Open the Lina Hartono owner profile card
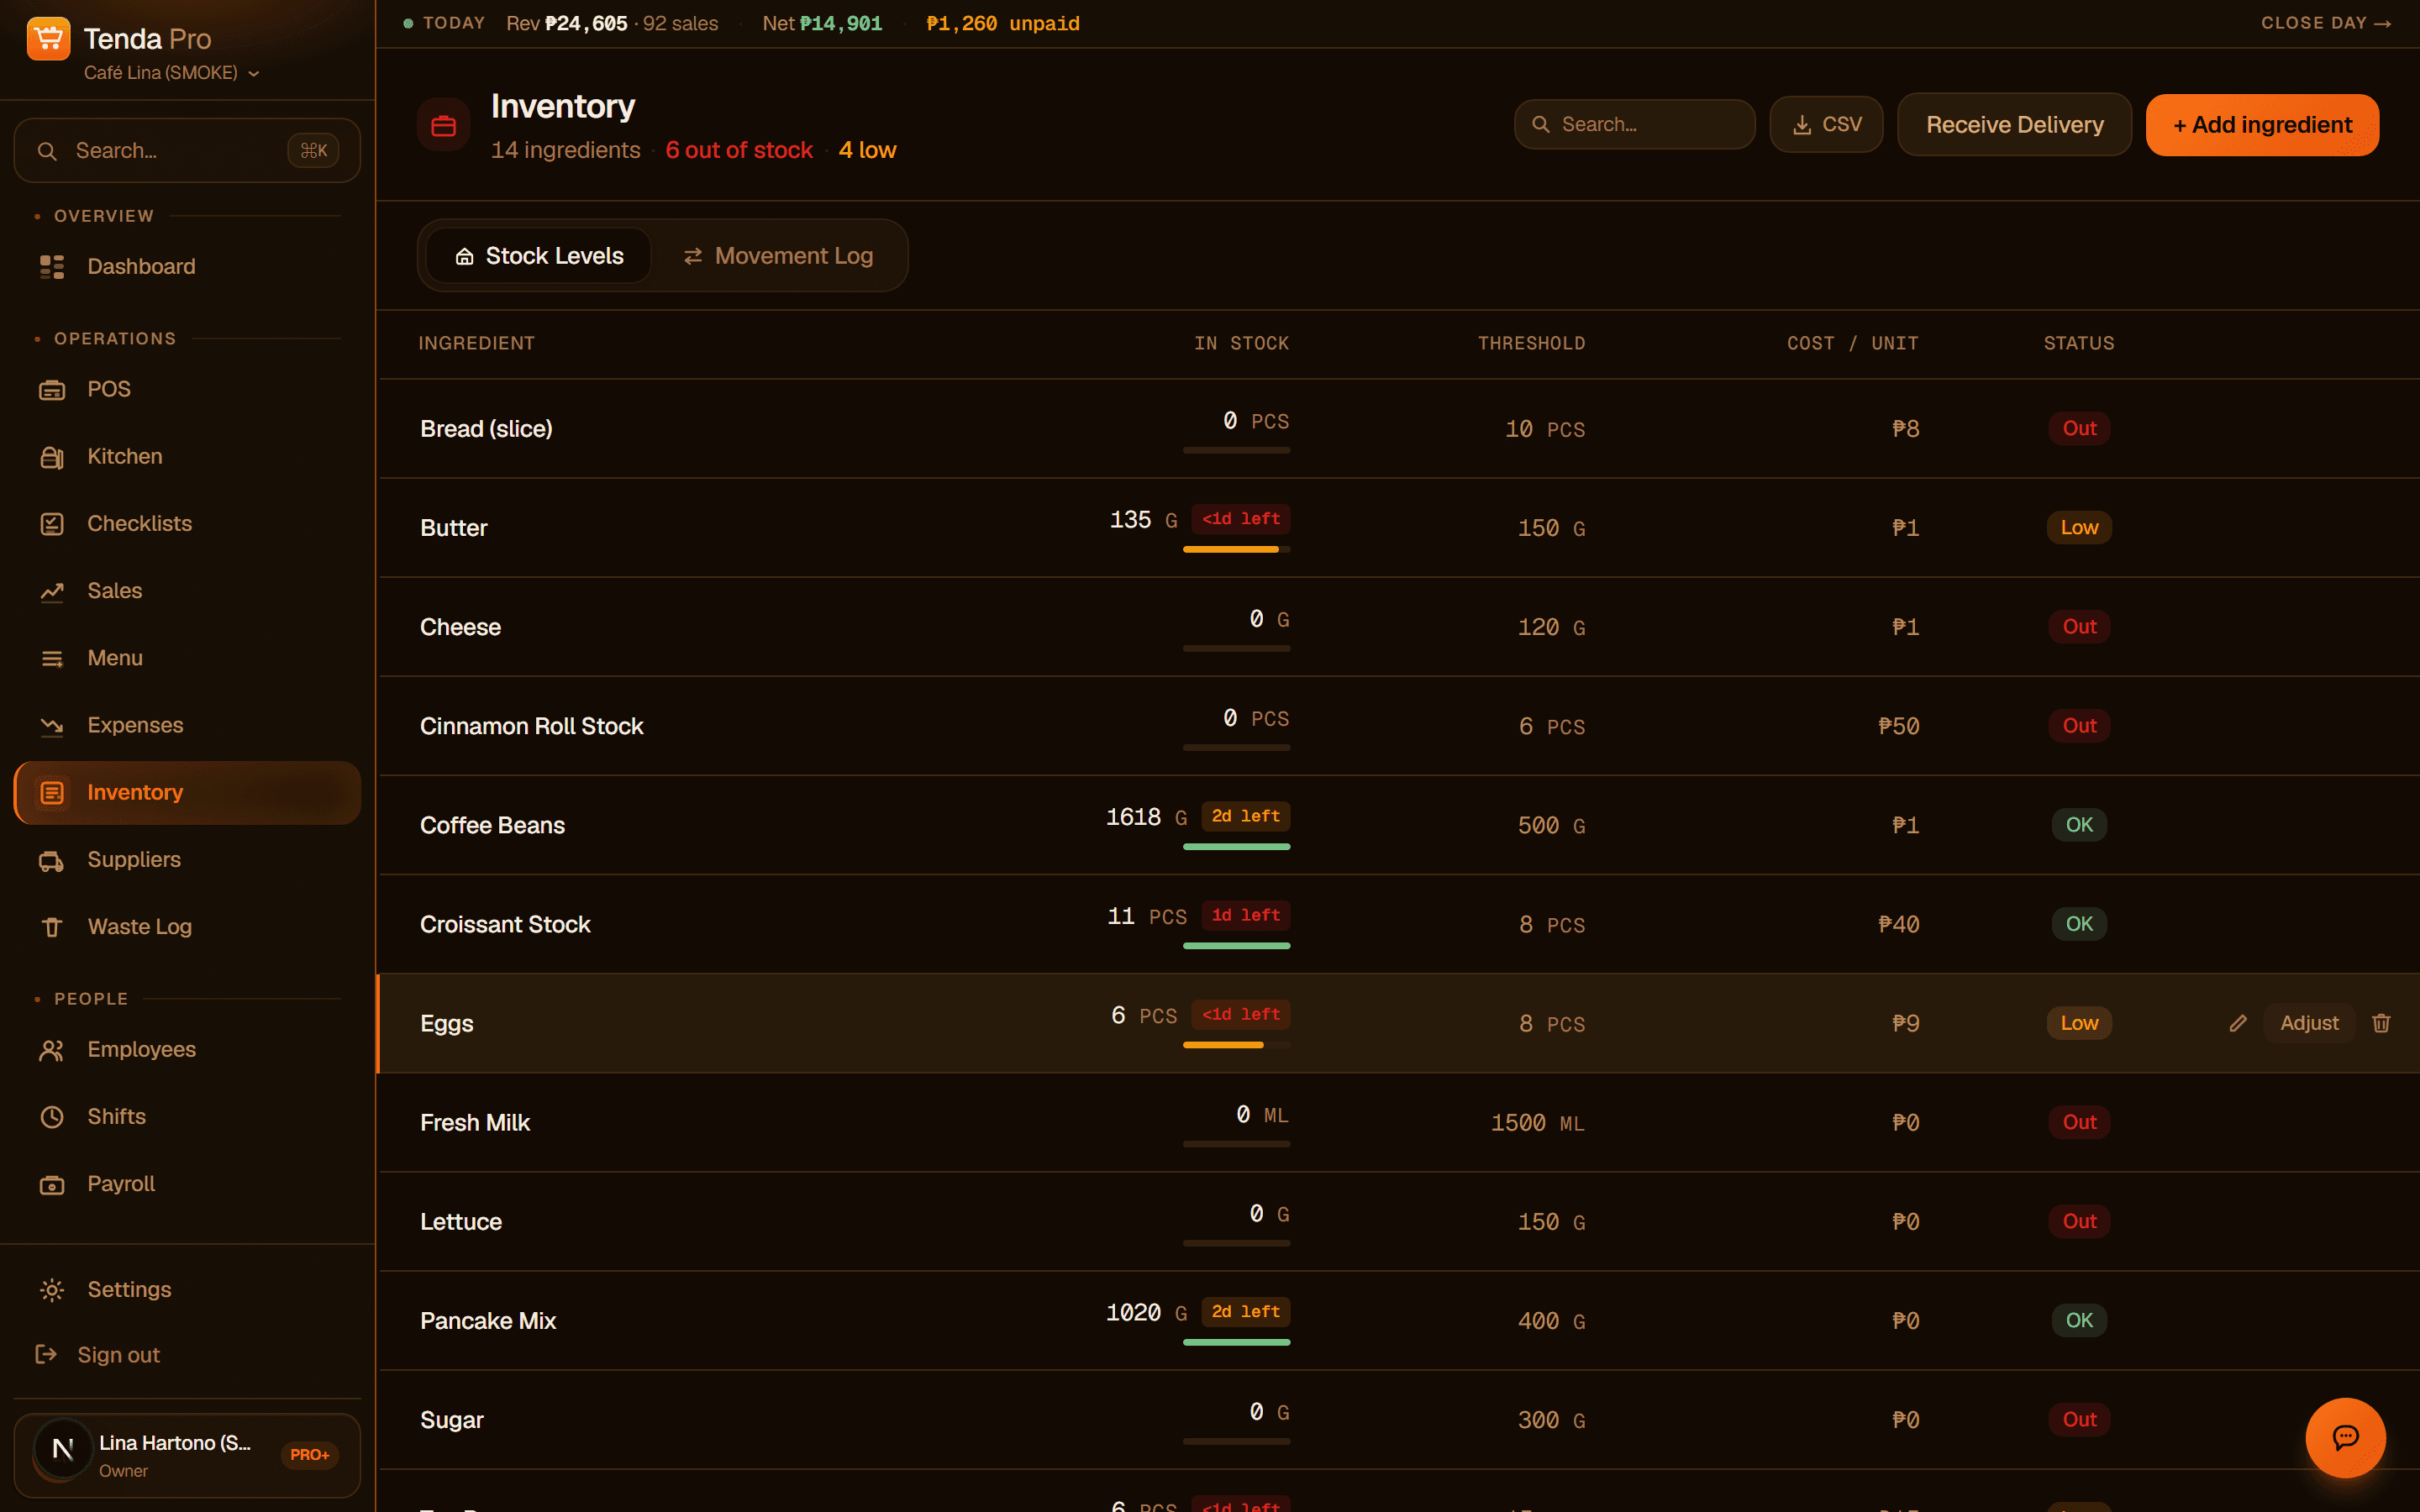Screen dimensions: 2420x1512 (x=187, y=1455)
